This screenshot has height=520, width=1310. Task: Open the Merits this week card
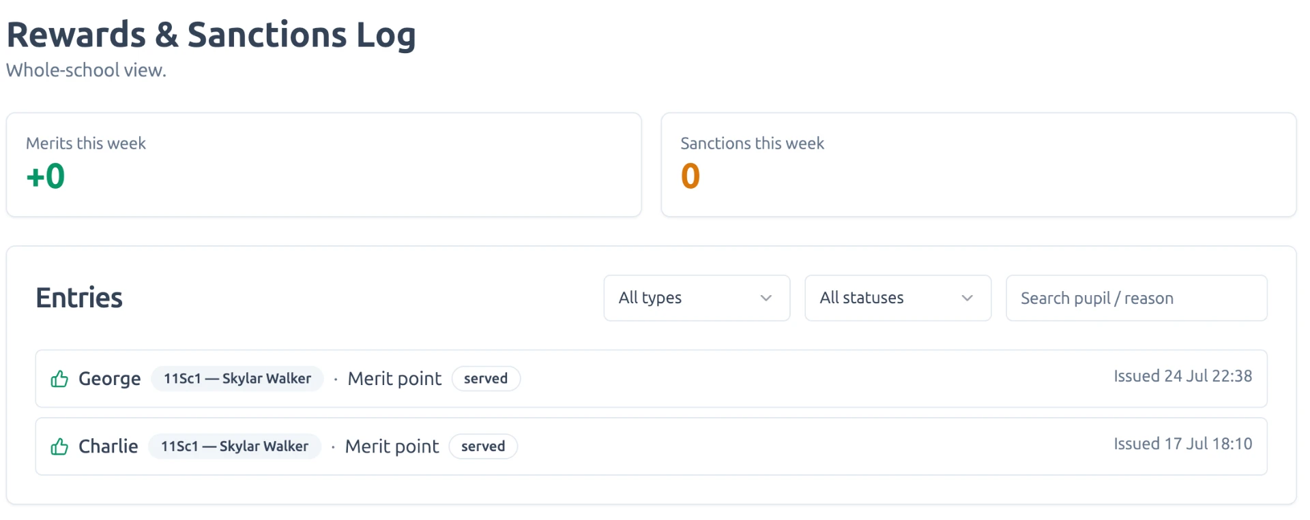click(324, 165)
